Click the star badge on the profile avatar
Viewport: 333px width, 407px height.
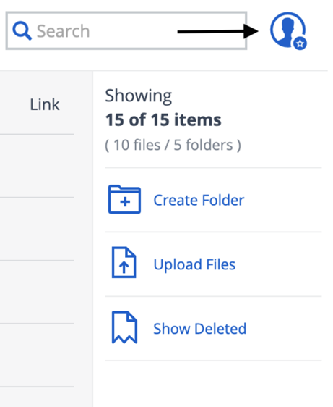[x=300, y=43]
